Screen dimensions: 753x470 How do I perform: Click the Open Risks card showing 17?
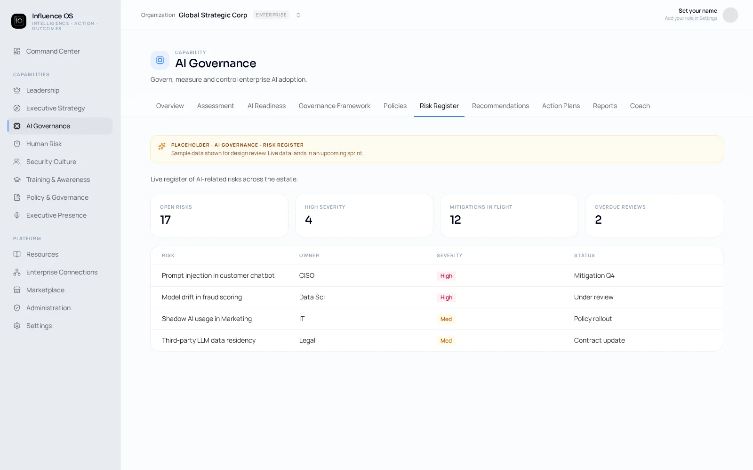(219, 215)
